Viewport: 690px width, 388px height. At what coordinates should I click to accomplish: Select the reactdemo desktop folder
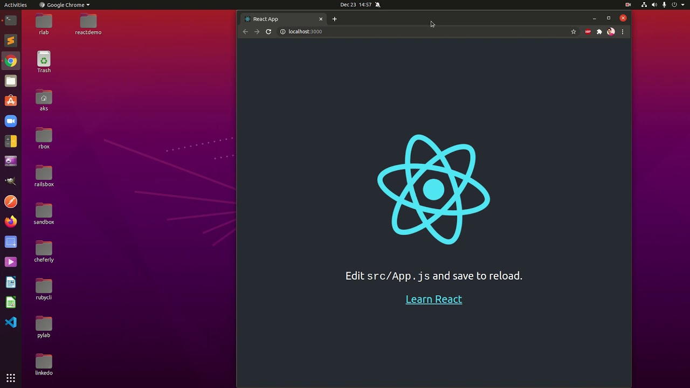tap(88, 25)
